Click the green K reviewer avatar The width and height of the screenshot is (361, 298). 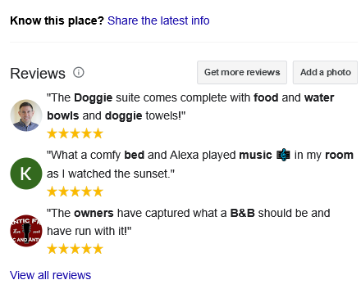pyautogui.click(x=26, y=174)
